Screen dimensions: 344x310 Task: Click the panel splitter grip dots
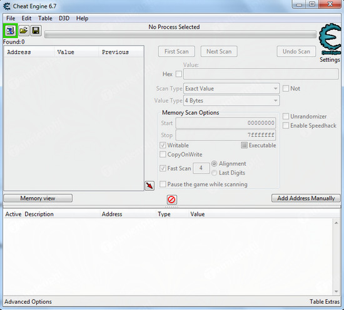click(x=172, y=206)
